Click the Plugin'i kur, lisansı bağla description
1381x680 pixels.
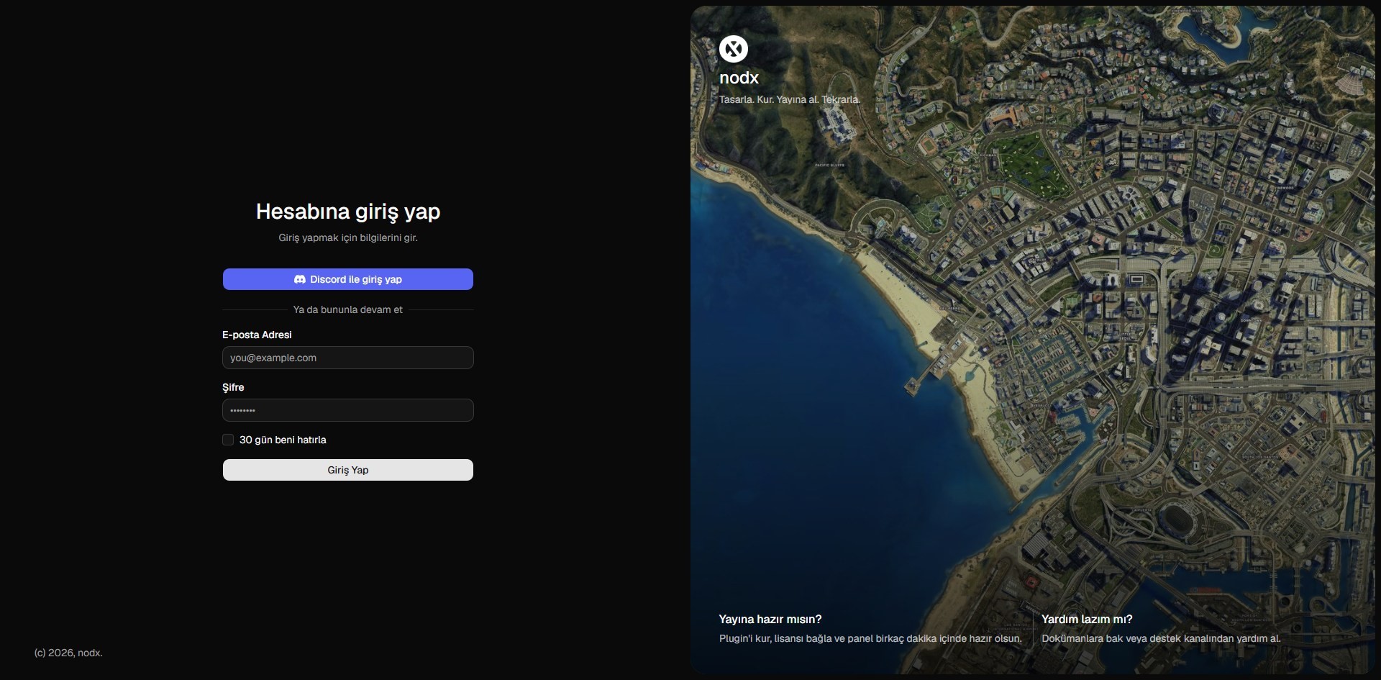point(870,638)
